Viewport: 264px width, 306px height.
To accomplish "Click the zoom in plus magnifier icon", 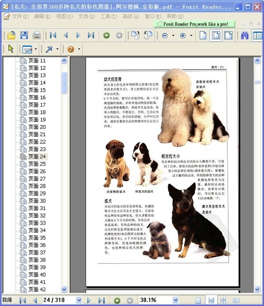I will [x=183, y=35].
